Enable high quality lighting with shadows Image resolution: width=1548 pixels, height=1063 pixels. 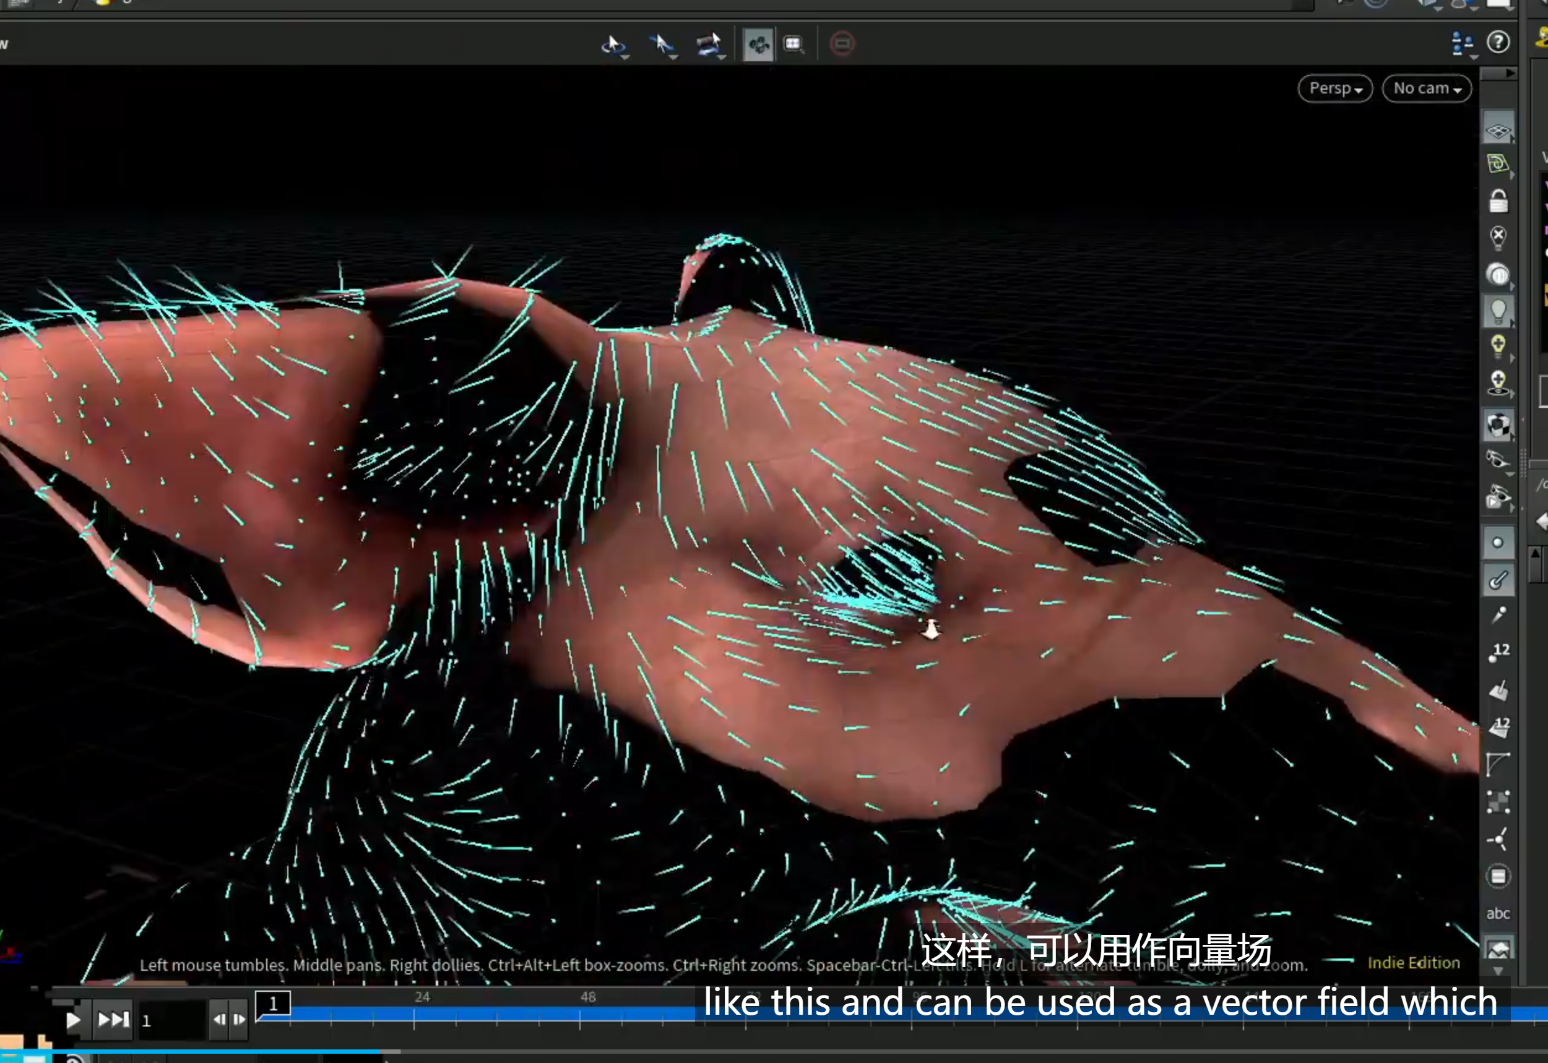pos(1498,384)
